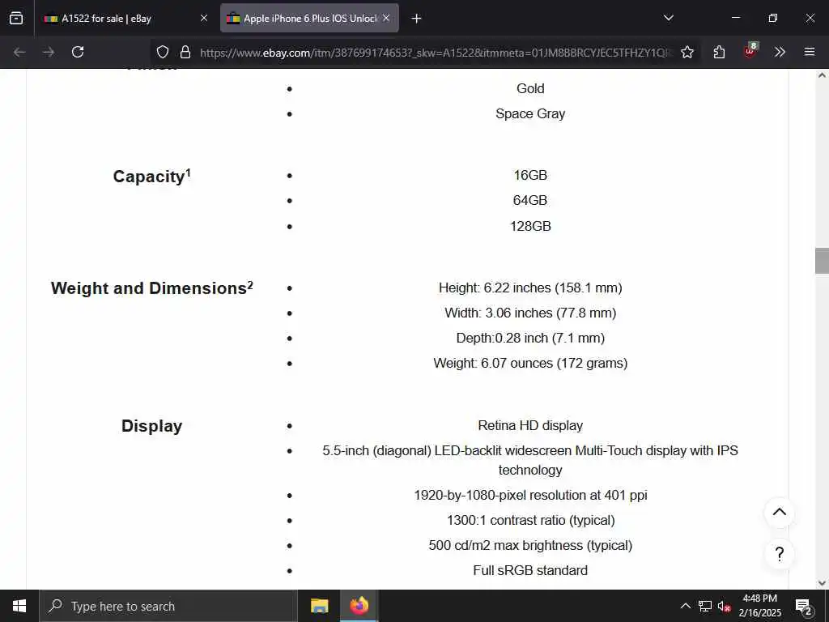
Task: Show hidden system tray icons
Action: [x=685, y=606]
